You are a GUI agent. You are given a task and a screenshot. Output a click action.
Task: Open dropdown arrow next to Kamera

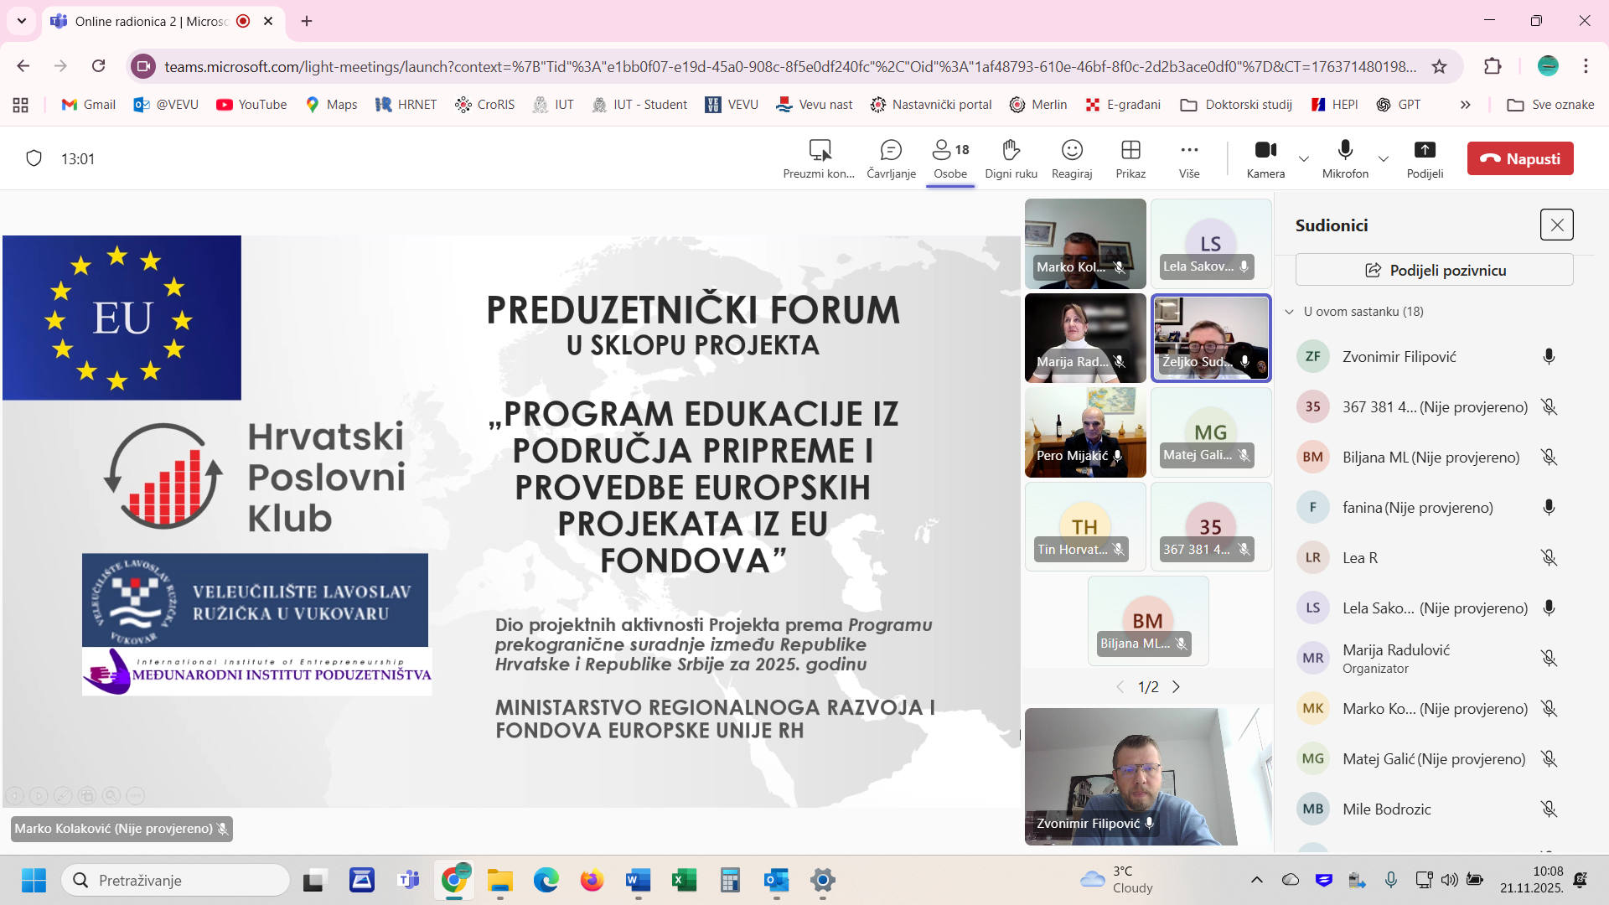pyautogui.click(x=1304, y=158)
